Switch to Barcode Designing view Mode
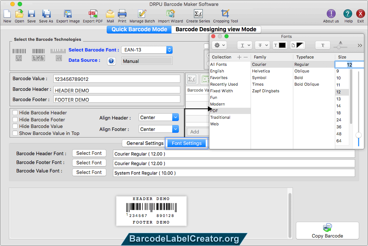The width and height of the screenshot is (368, 246). click(x=216, y=29)
